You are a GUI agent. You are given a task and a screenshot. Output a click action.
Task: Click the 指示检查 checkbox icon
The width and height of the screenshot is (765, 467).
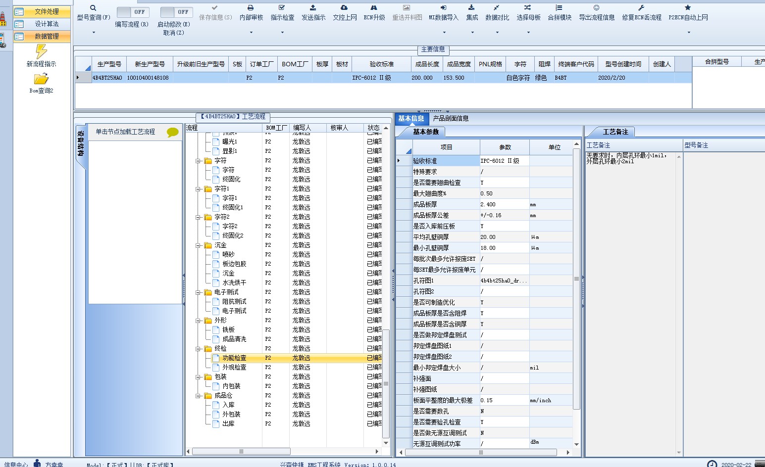282,8
